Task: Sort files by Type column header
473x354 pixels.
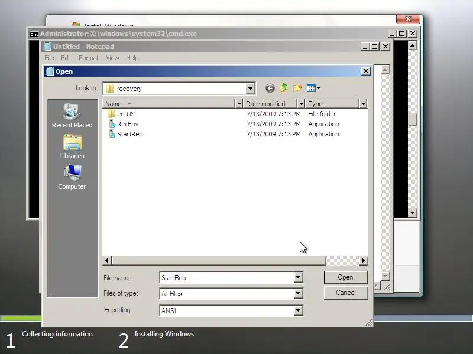Action: 332,104
